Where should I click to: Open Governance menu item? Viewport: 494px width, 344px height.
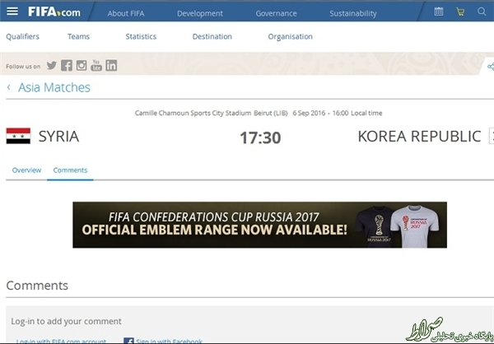pos(276,13)
